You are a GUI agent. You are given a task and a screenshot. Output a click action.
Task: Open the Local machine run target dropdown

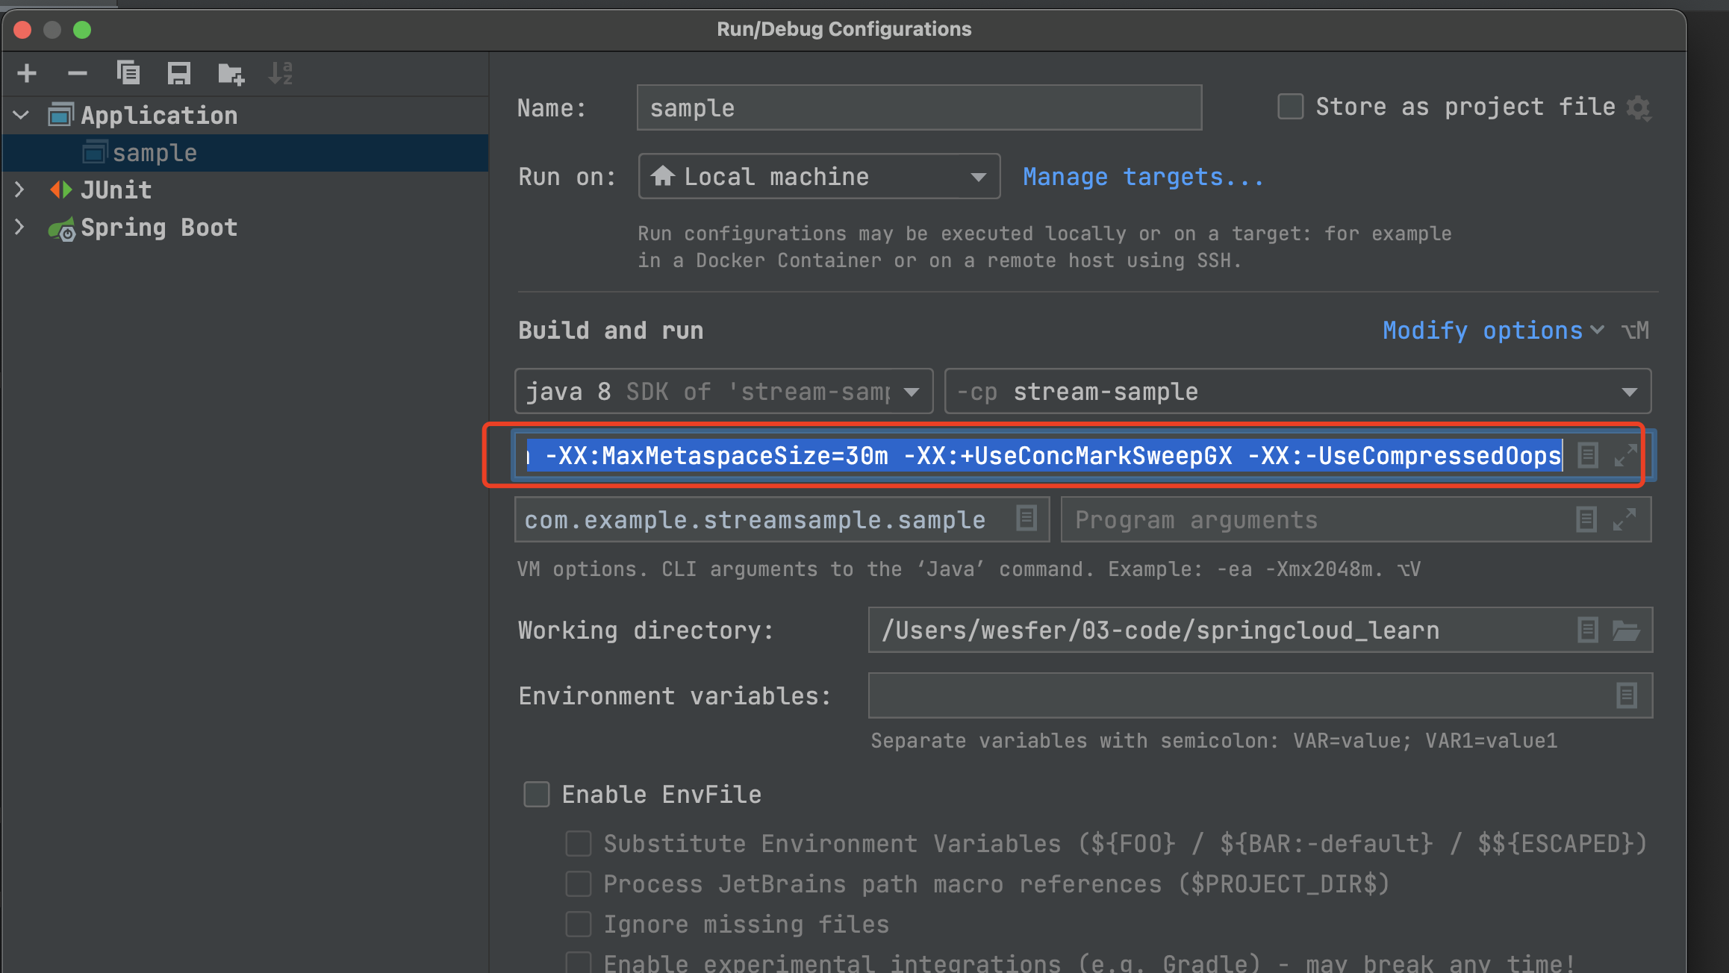(x=819, y=177)
